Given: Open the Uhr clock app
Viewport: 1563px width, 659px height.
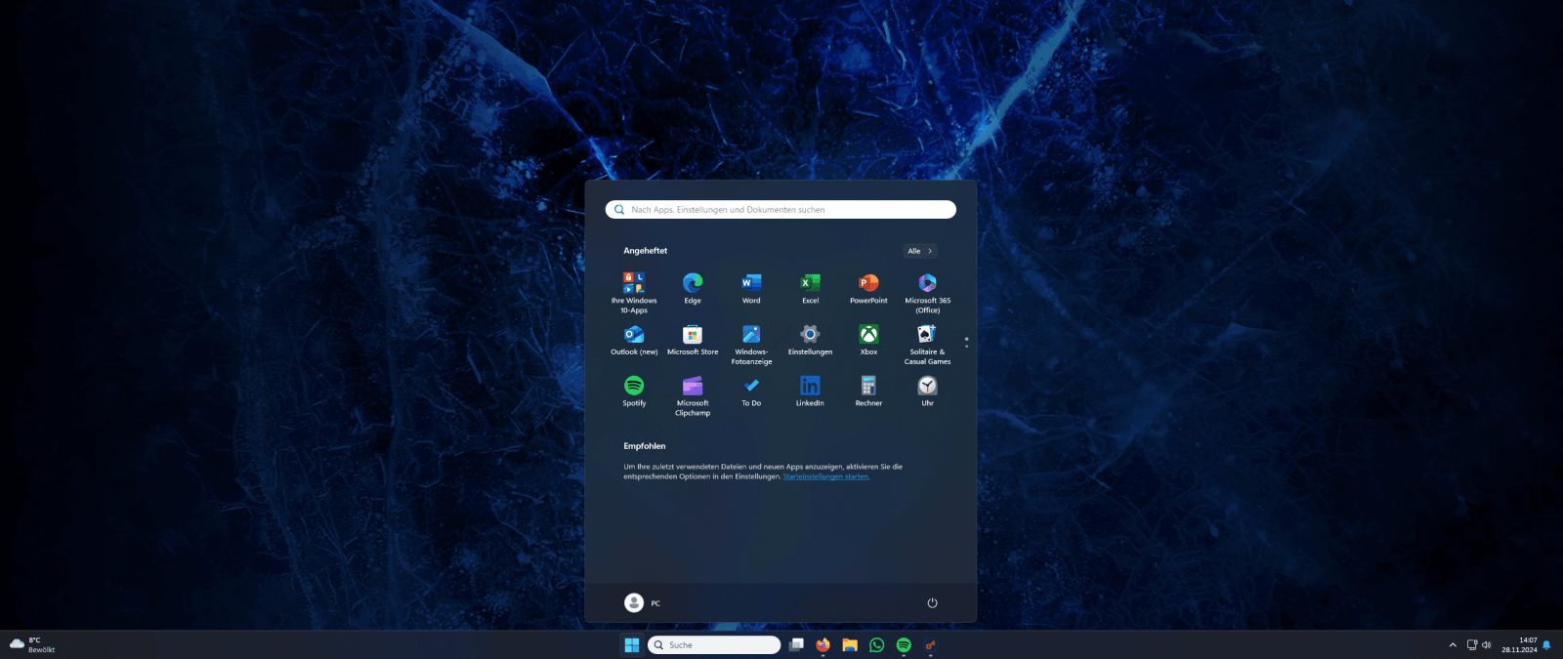Looking at the screenshot, I should (x=927, y=391).
